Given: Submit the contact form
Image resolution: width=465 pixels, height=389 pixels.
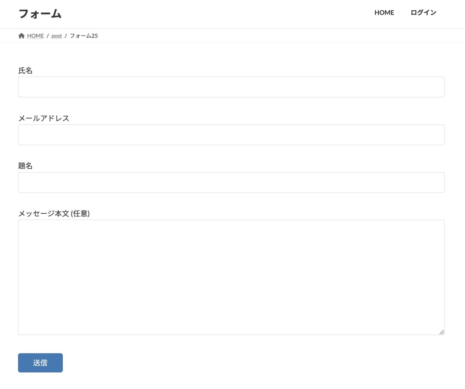Looking at the screenshot, I should (40, 362).
